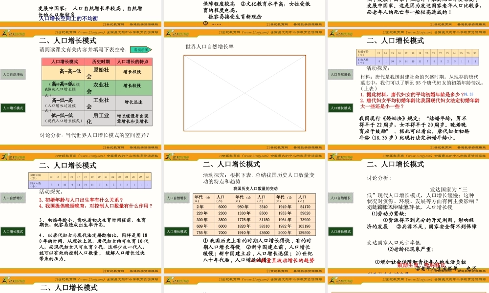This screenshot has width=489, height=293.
Task: Click the 增长缓慢并出现零增长和负增长 cell
Action: pyautogui.click(x=134, y=118)
